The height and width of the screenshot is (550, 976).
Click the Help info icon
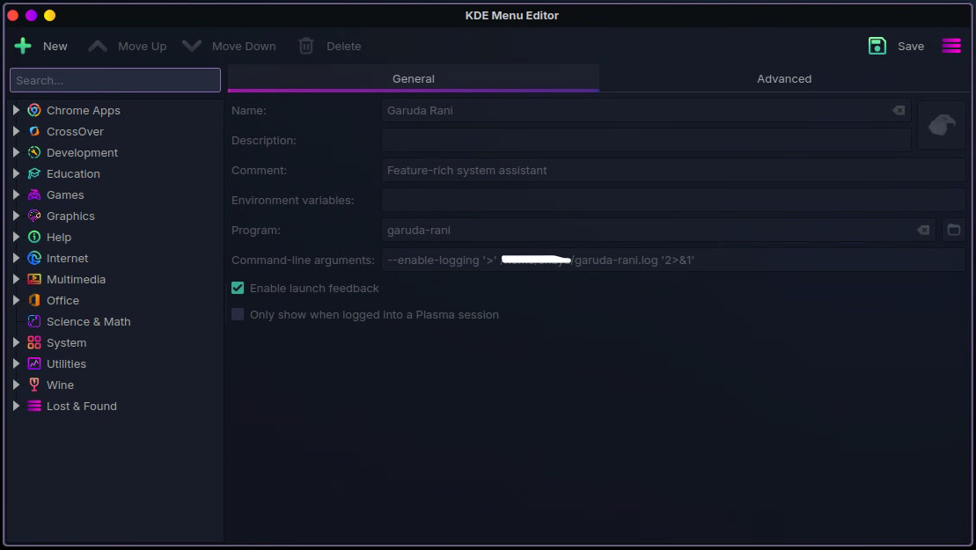point(34,238)
